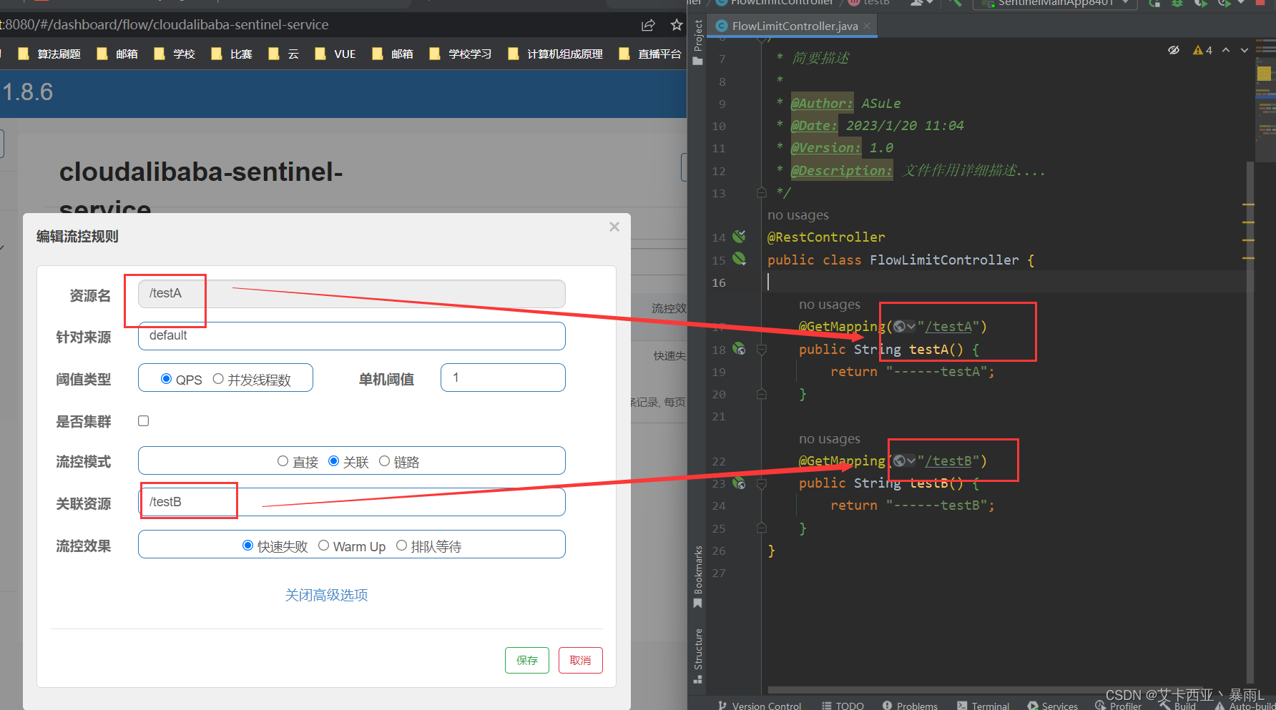Viewport: 1276px width, 710px height.
Task: Open the Project tool window
Action: click(x=698, y=42)
